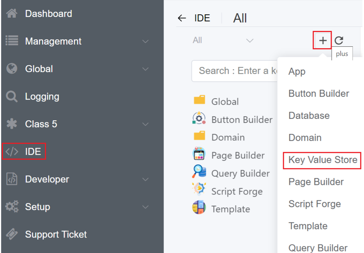Click the Button Builder icon in list
The width and height of the screenshot is (364, 253).
(x=199, y=118)
